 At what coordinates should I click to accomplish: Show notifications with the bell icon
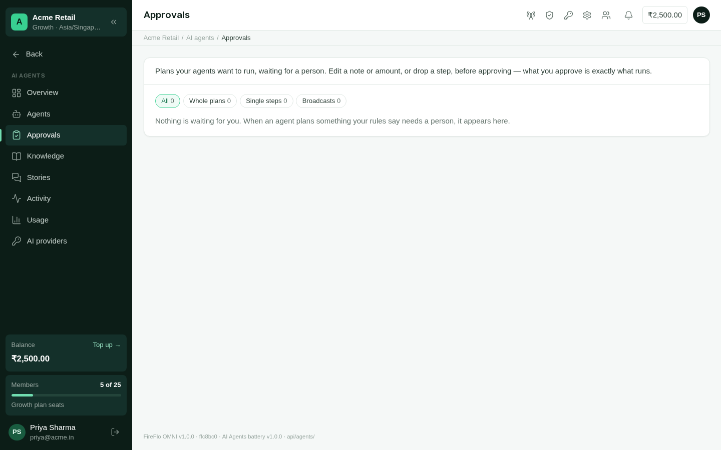click(628, 15)
